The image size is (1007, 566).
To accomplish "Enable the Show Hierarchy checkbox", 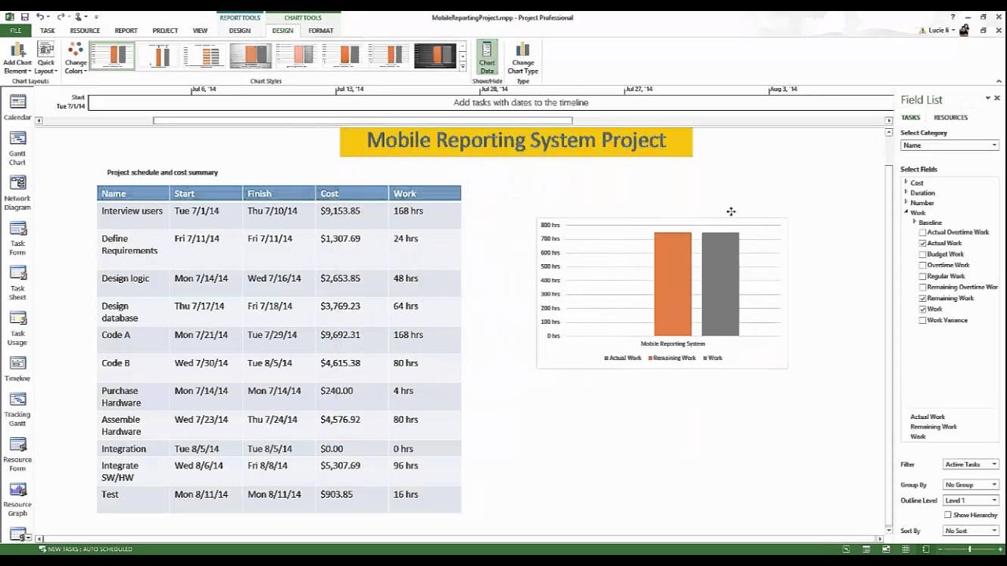I will [948, 515].
